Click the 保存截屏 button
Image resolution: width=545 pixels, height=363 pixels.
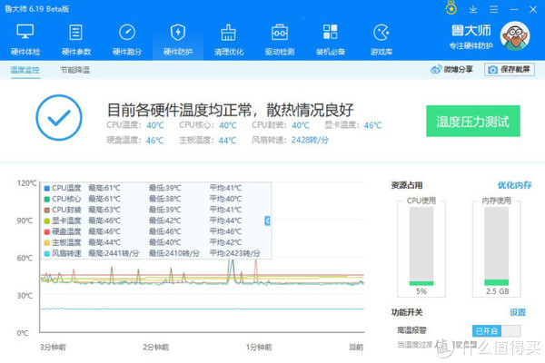pyautogui.click(x=510, y=70)
